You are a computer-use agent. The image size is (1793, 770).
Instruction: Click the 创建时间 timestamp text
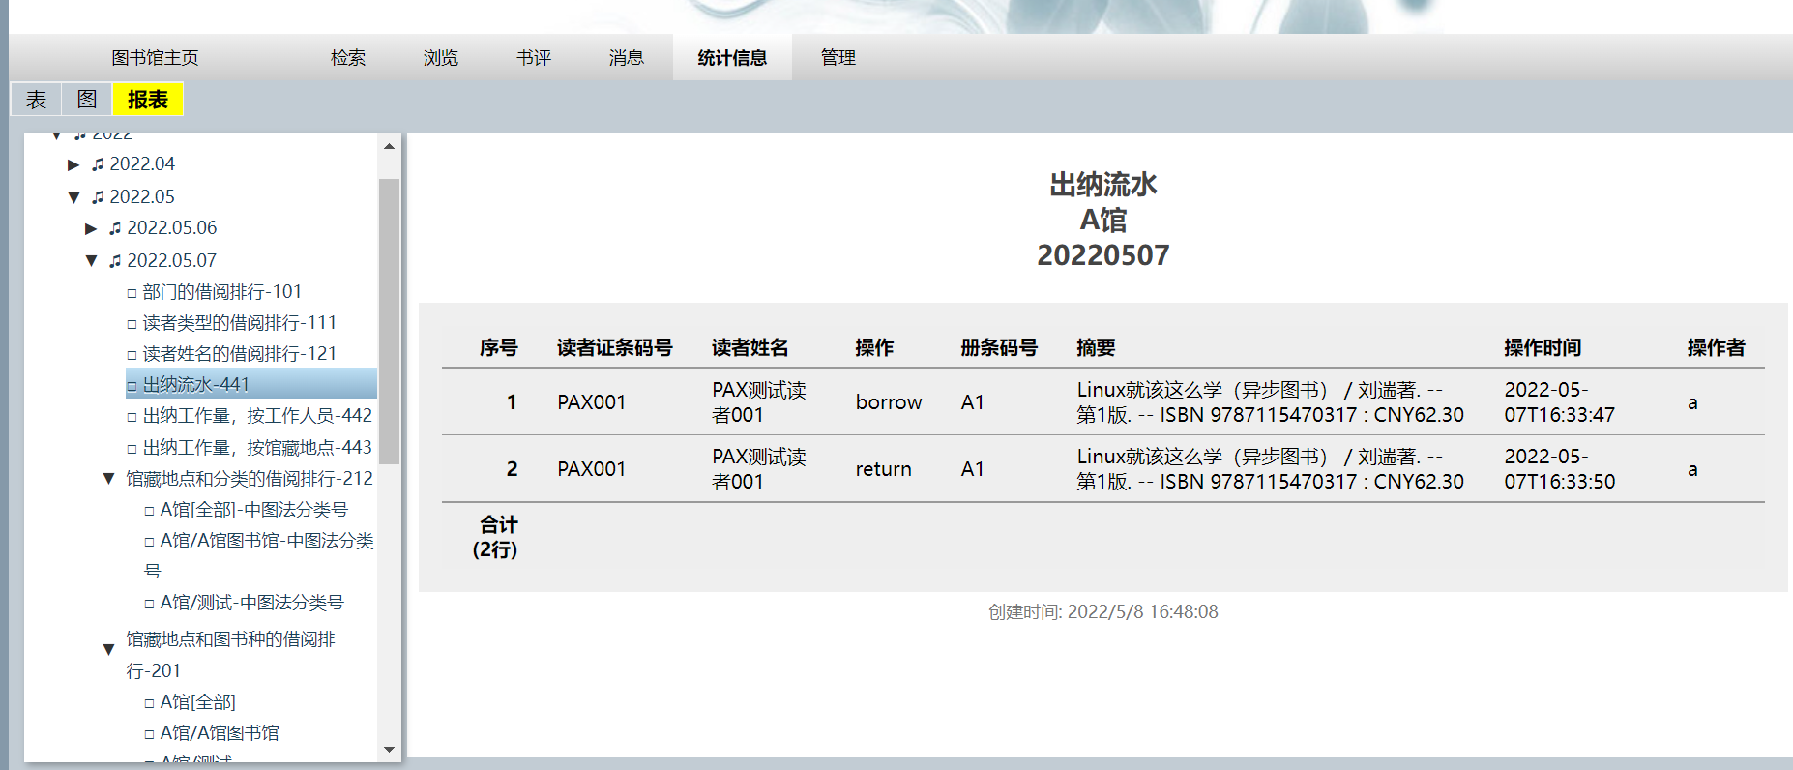1103,612
